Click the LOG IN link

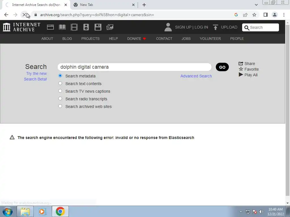pyautogui.click(x=201, y=27)
